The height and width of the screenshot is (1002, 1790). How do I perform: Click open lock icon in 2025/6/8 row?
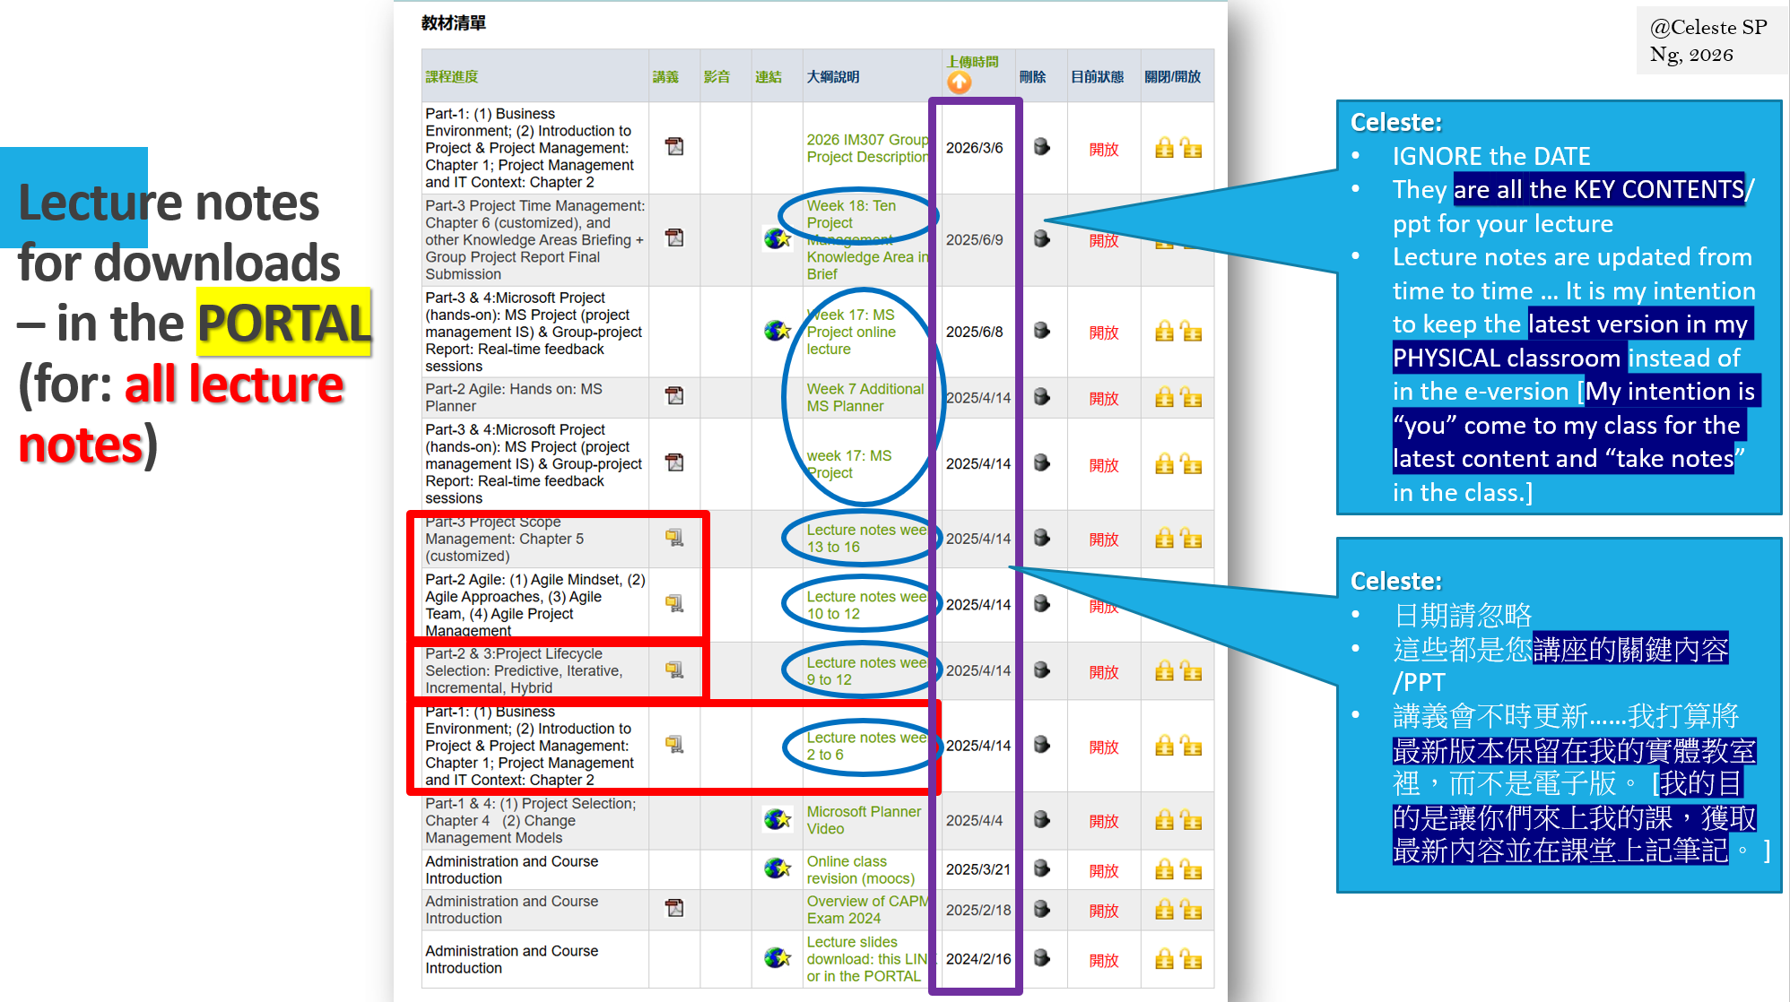(x=1192, y=332)
